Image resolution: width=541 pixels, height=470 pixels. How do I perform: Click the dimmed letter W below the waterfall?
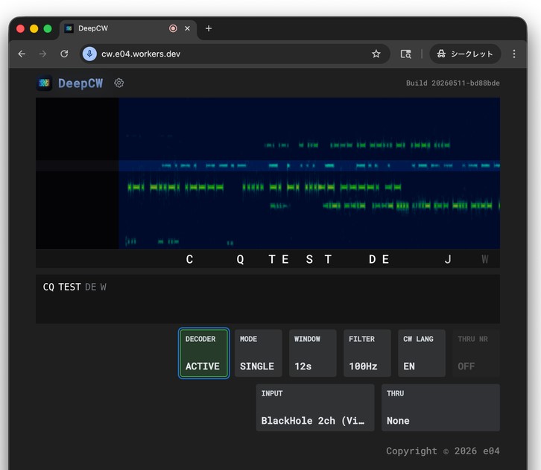[485, 259]
